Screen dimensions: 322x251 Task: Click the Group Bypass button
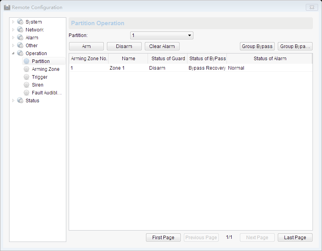click(x=257, y=46)
